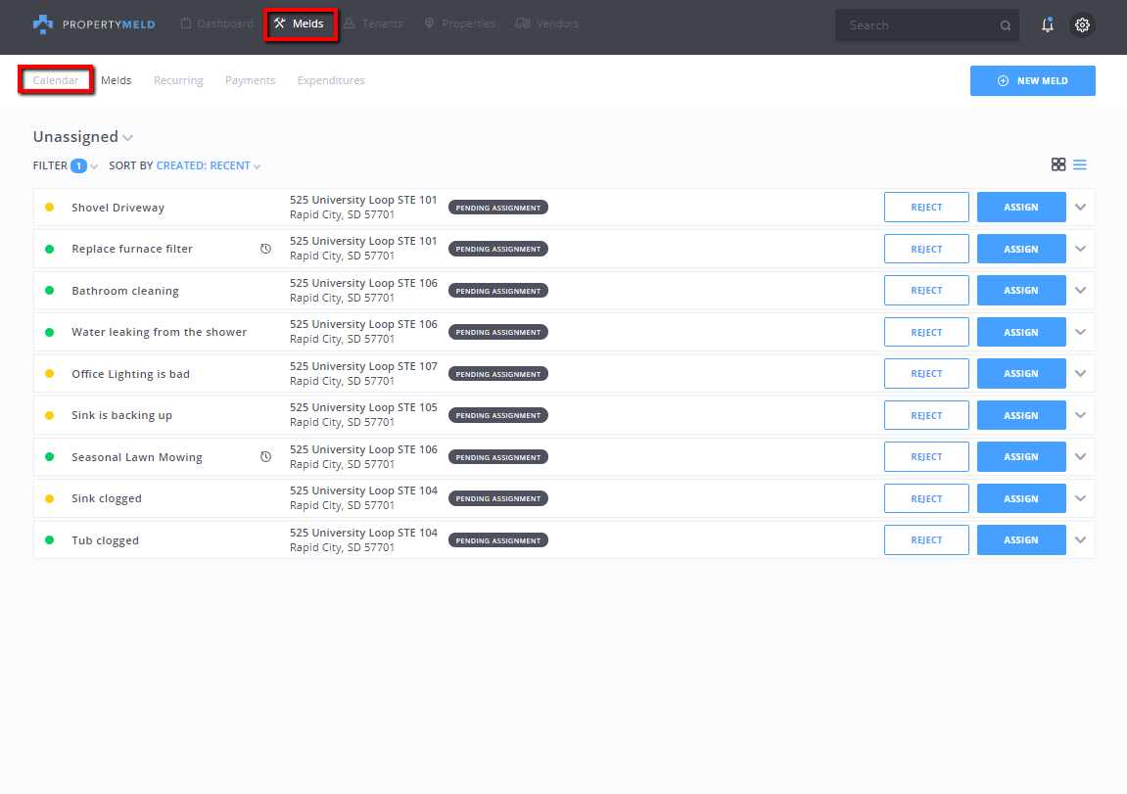Switch to grid card view
The height and width of the screenshot is (794, 1127).
pos(1058,164)
